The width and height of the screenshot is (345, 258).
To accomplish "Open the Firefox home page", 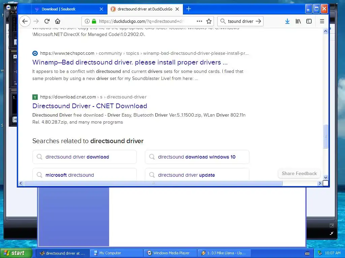I will click(58, 21).
